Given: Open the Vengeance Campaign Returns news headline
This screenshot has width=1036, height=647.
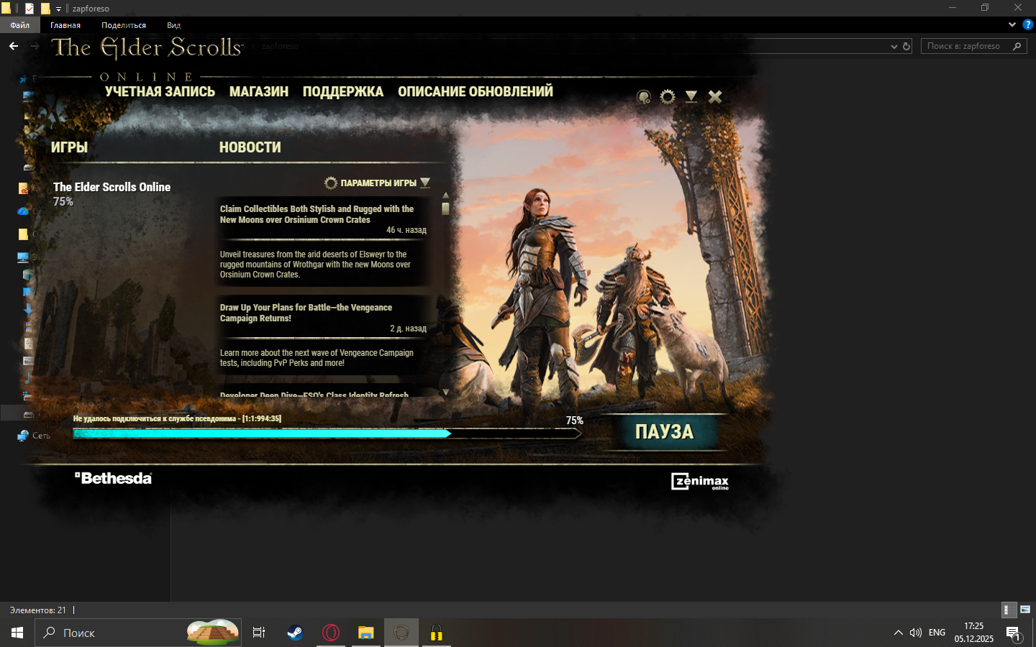Looking at the screenshot, I should (x=306, y=313).
